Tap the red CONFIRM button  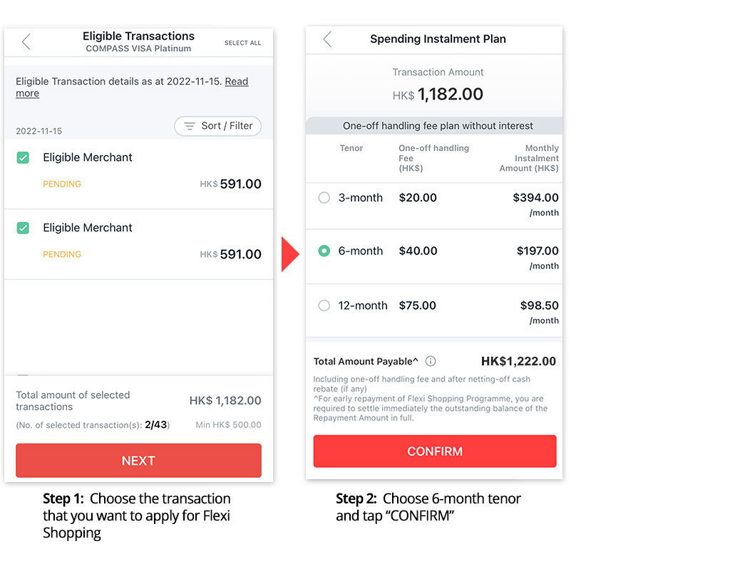coord(435,451)
